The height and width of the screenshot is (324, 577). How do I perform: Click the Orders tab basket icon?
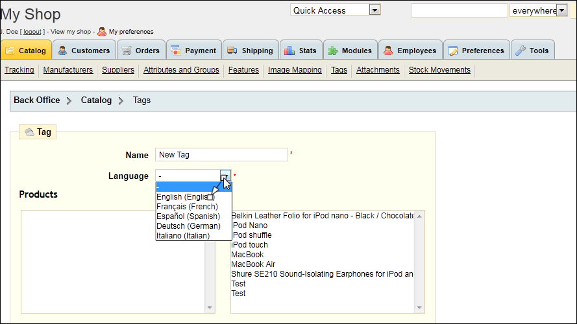coord(127,51)
